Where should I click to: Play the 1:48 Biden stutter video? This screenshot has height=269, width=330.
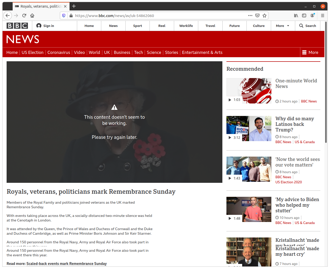pyautogui.click(x=249, y=210)
